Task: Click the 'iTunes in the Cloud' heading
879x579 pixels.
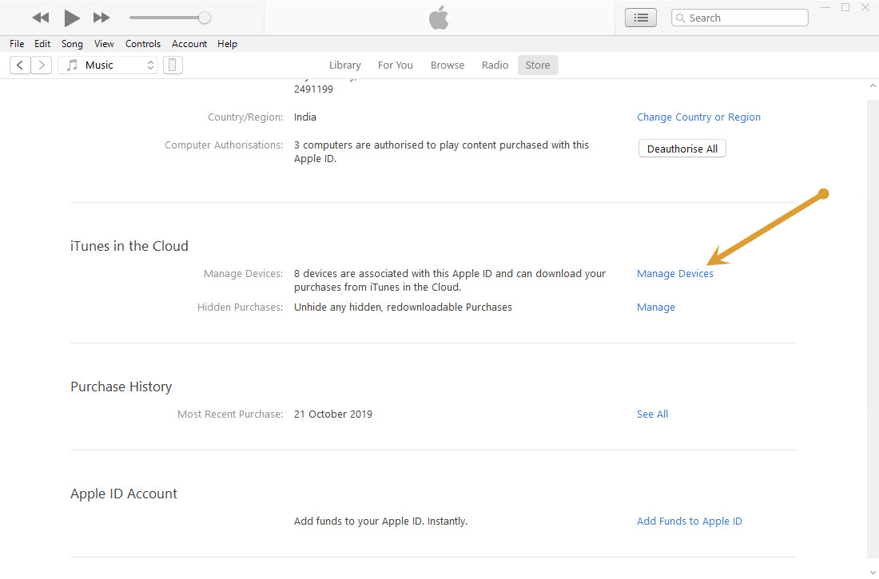Action: pyautogui.click(x=129, y=246)
